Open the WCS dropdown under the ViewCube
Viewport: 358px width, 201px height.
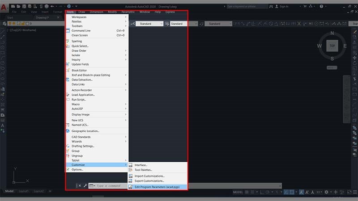(332, 68)
